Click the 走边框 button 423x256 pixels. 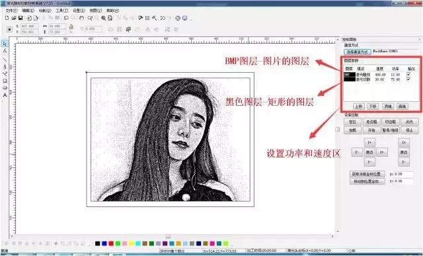coord(371,122)
